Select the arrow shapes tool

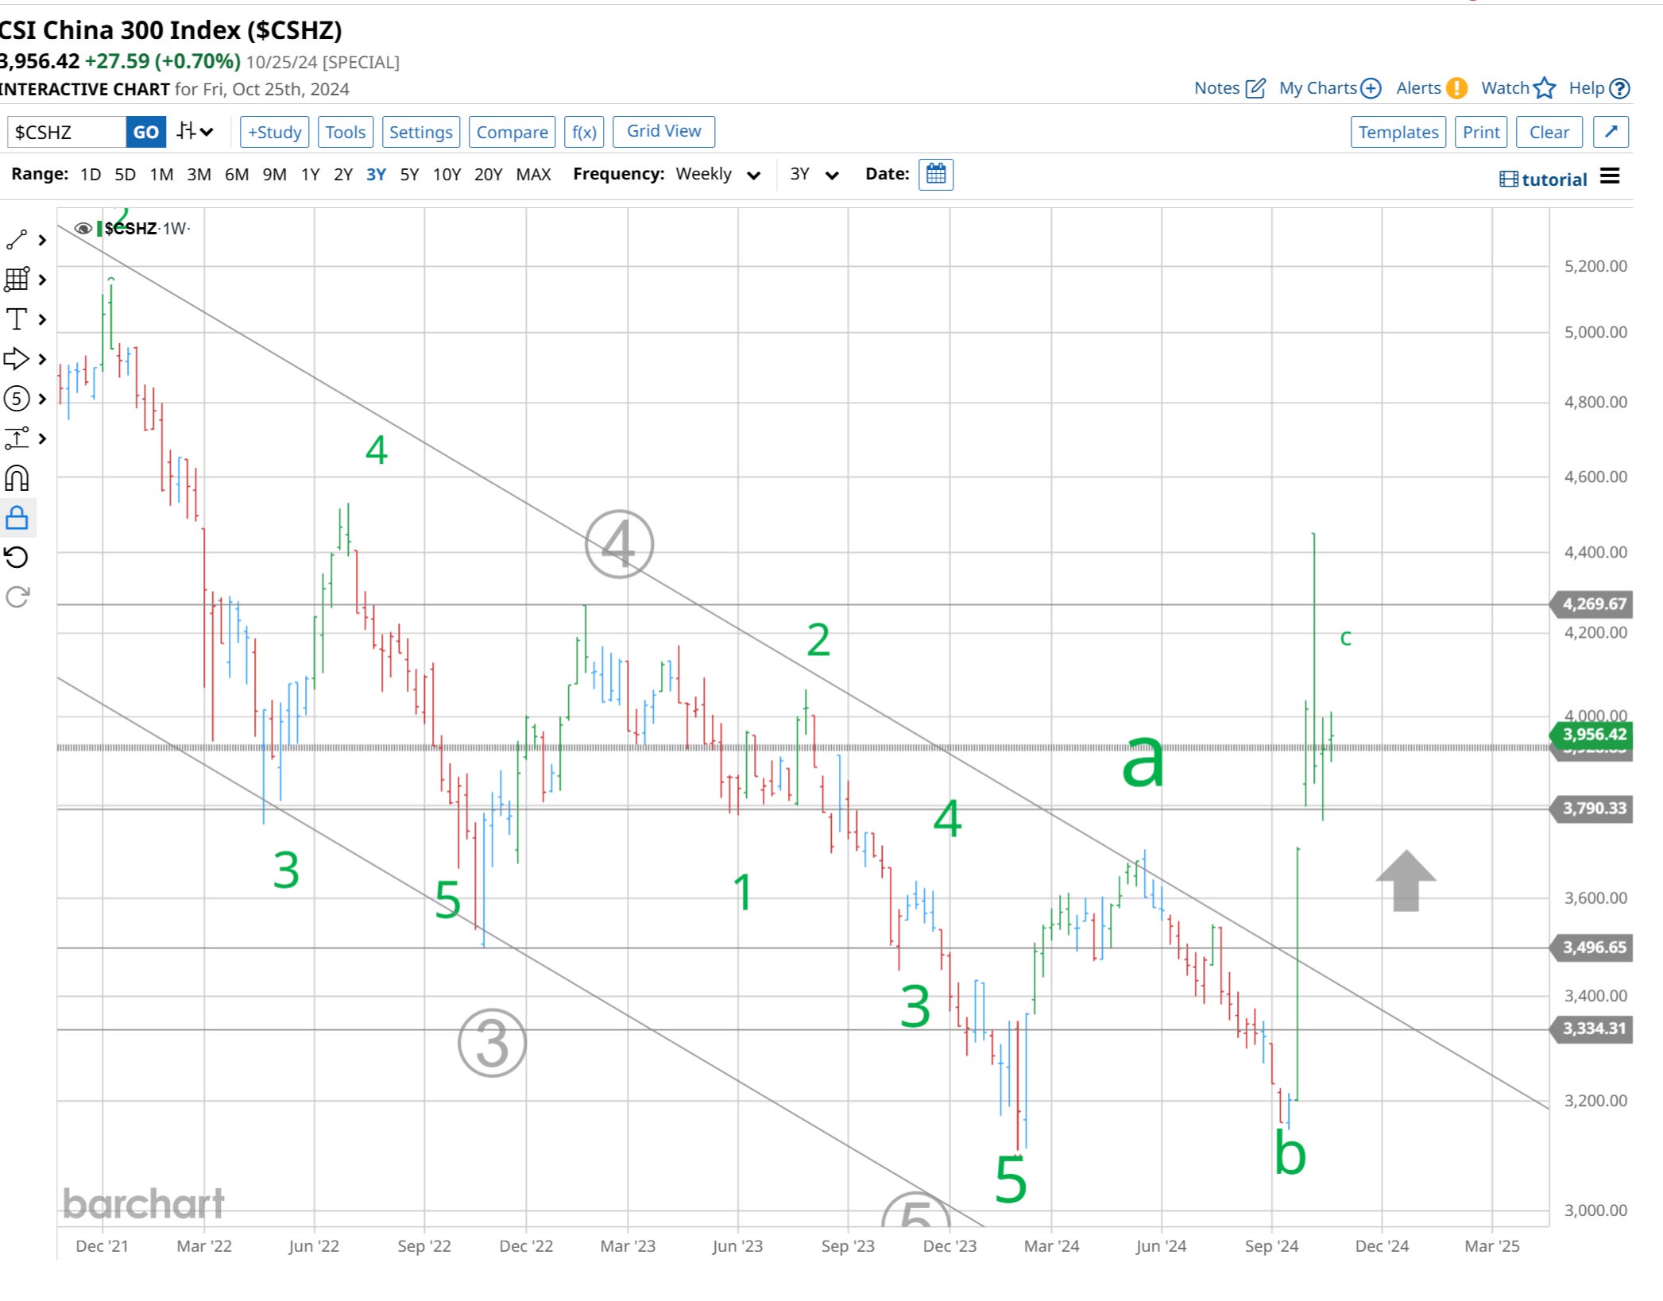tap(17, 359)
